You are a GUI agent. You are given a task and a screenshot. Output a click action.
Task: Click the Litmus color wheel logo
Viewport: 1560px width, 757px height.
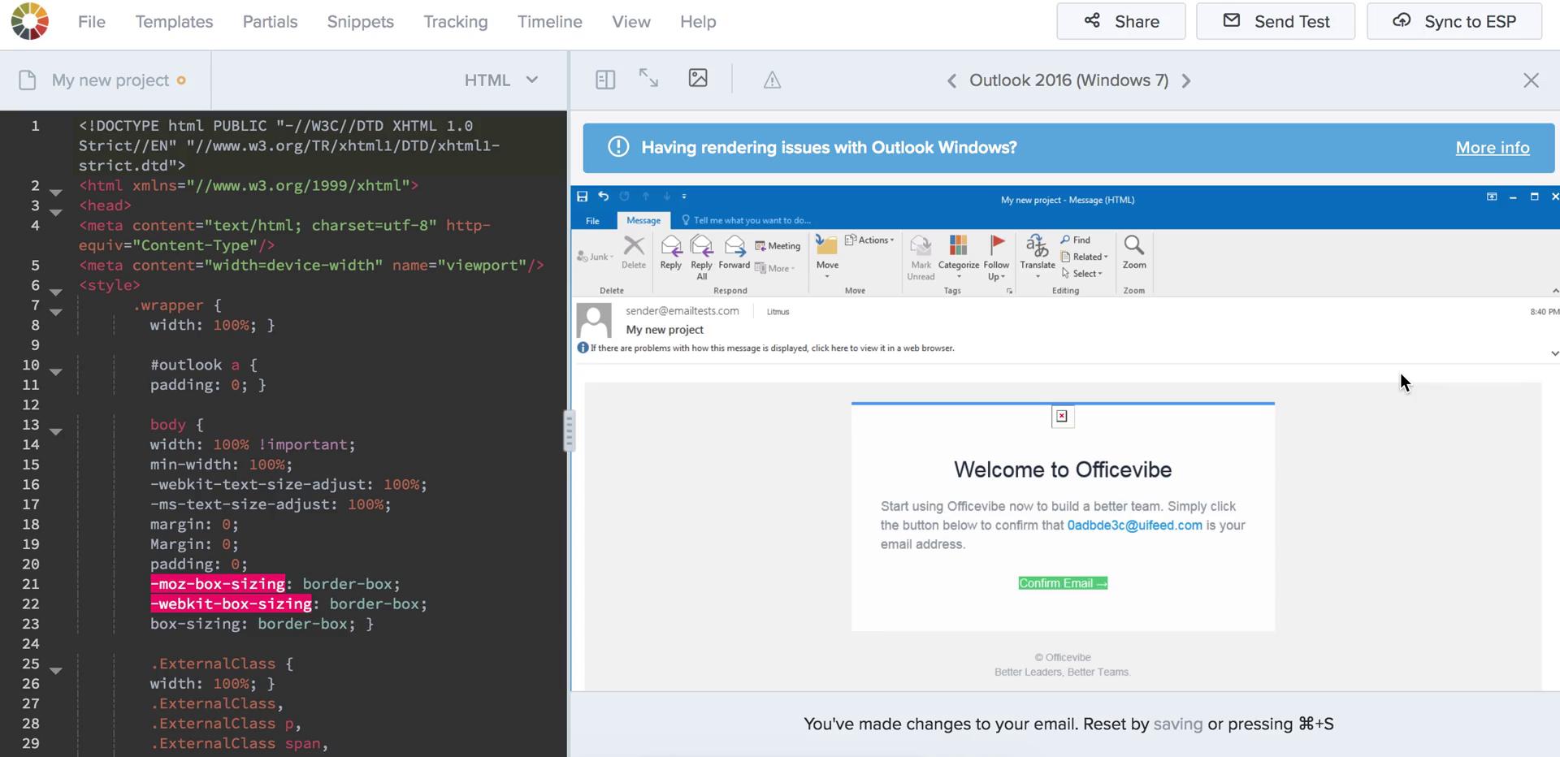tap(30, 21)
